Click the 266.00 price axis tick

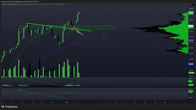click(x=191, y=59)
